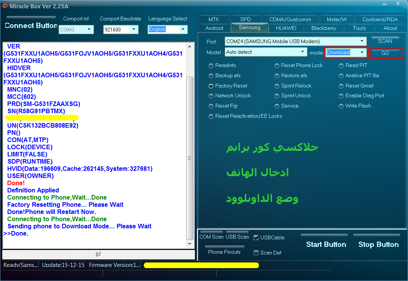Click the Connect Button

click(x=31, y=25)
